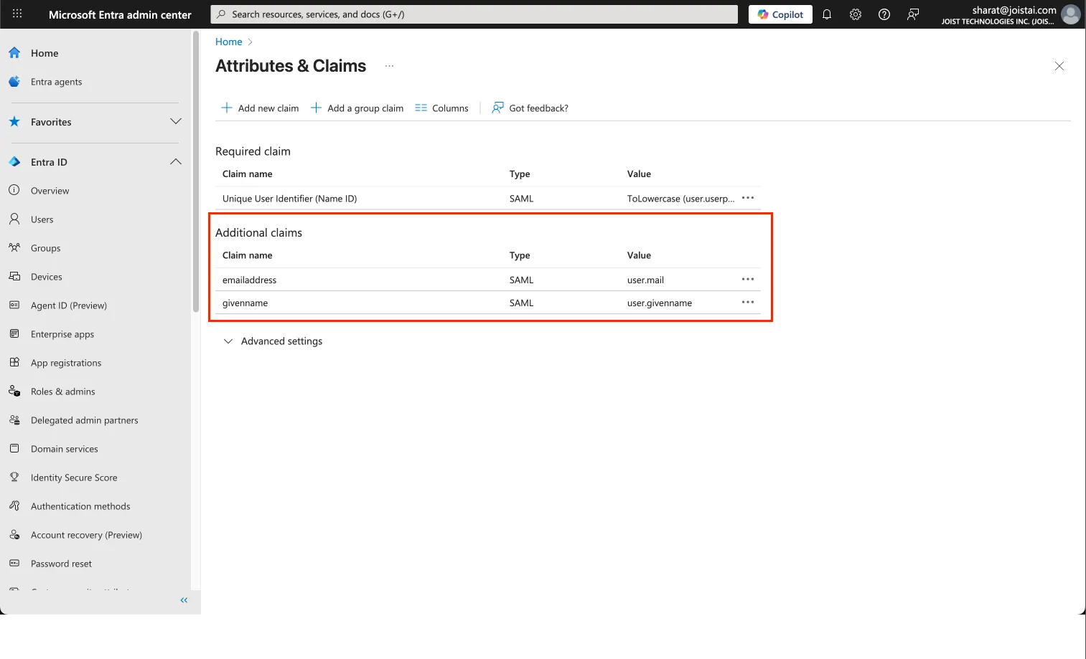Image resolution: width=1086 pixels, height=659 pixels.
Task: Click the user.givenname value cell
Action: point(660,303)
